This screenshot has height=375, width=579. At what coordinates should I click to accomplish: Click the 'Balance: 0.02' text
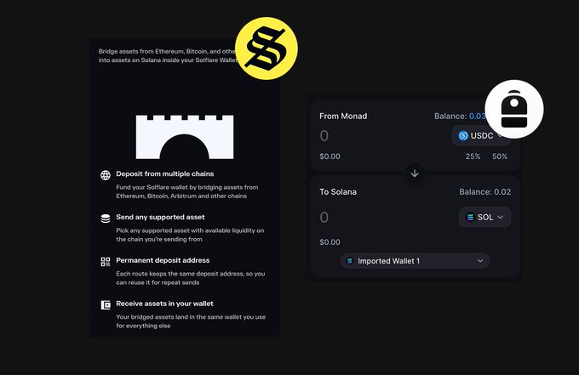pos(485,191)
